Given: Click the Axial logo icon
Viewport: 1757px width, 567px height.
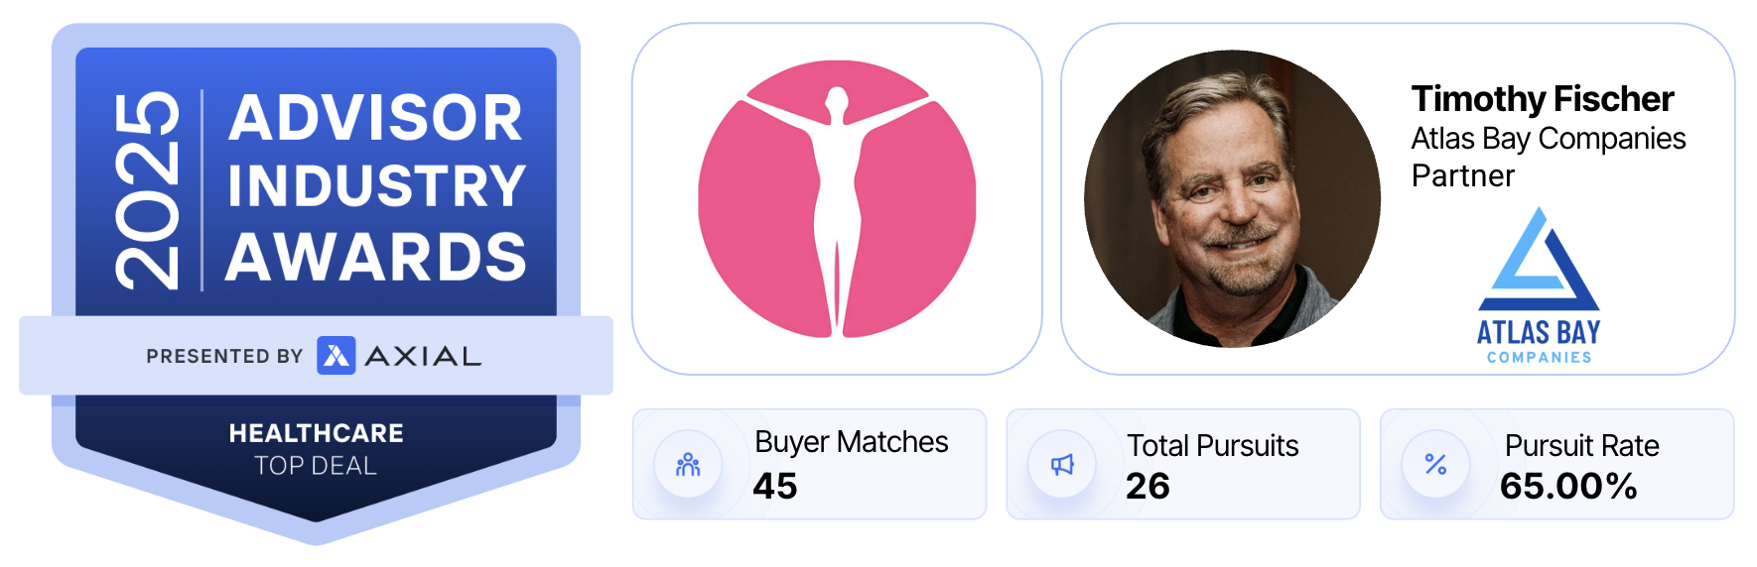Looking at the screenshot, I should click(336, 356).
